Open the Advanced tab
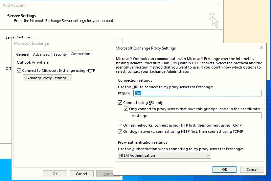 41,54
